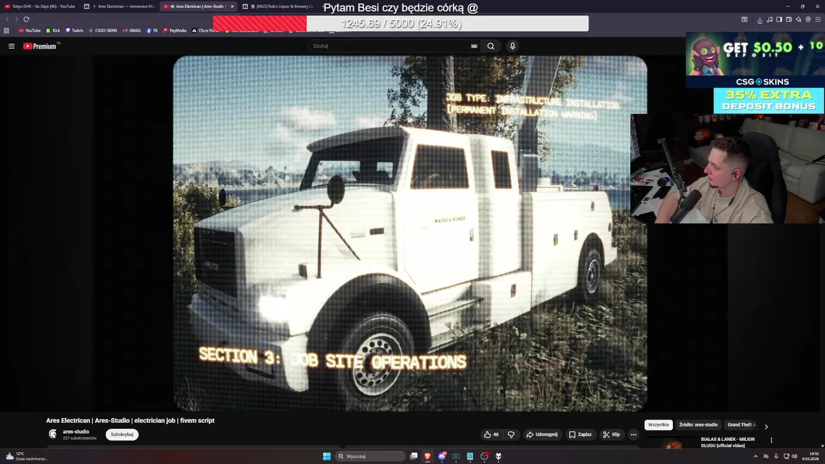Open browser shield protection icon
Image resolution: width=825 pixels, height=464 pixels.
[x=808, y=19]
